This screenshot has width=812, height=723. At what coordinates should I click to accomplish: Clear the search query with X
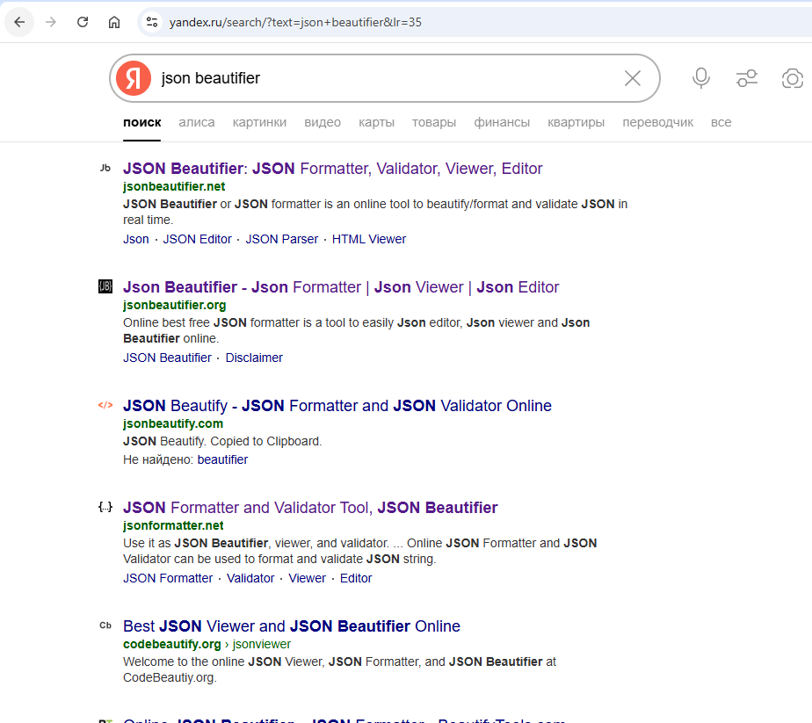click(633, 78)
